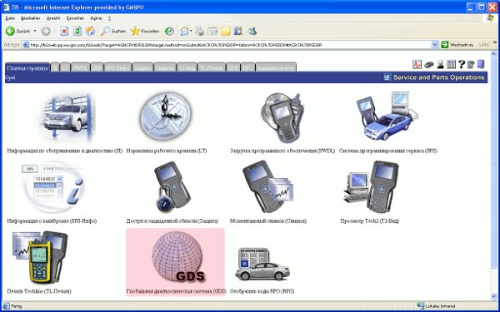Open Service Information (SI) lift car icon
This screenshot has width=500, height=312.
pos(67,116)
